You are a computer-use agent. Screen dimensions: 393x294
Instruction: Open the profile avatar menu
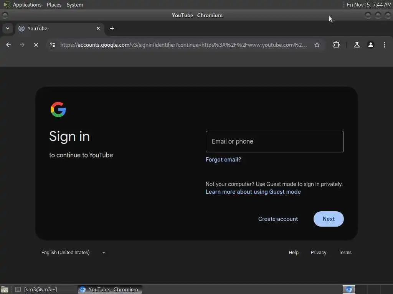[x=371, y=45]
